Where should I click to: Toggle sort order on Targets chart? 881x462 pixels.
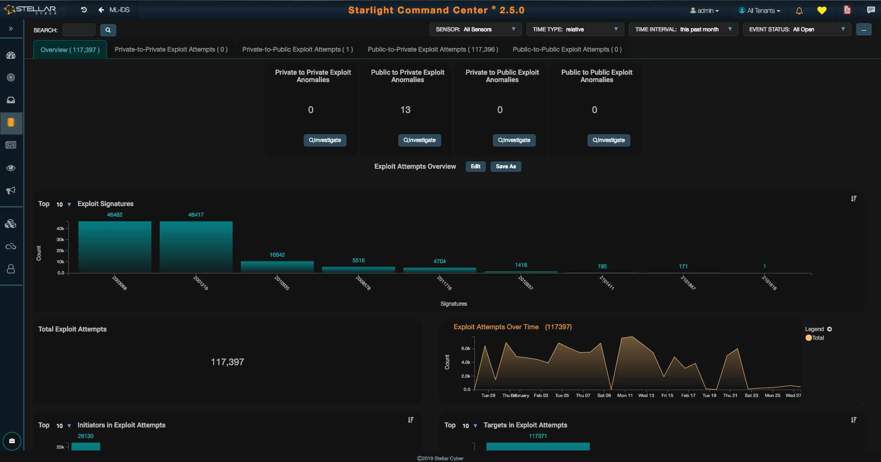coord(854,420)
